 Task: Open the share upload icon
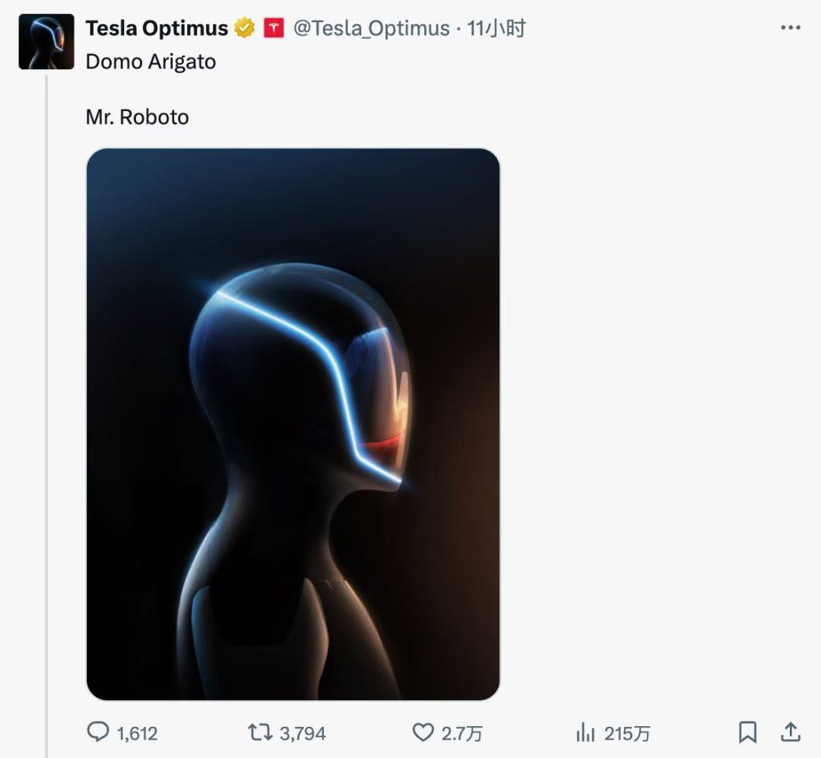click(x=791, y=732)
